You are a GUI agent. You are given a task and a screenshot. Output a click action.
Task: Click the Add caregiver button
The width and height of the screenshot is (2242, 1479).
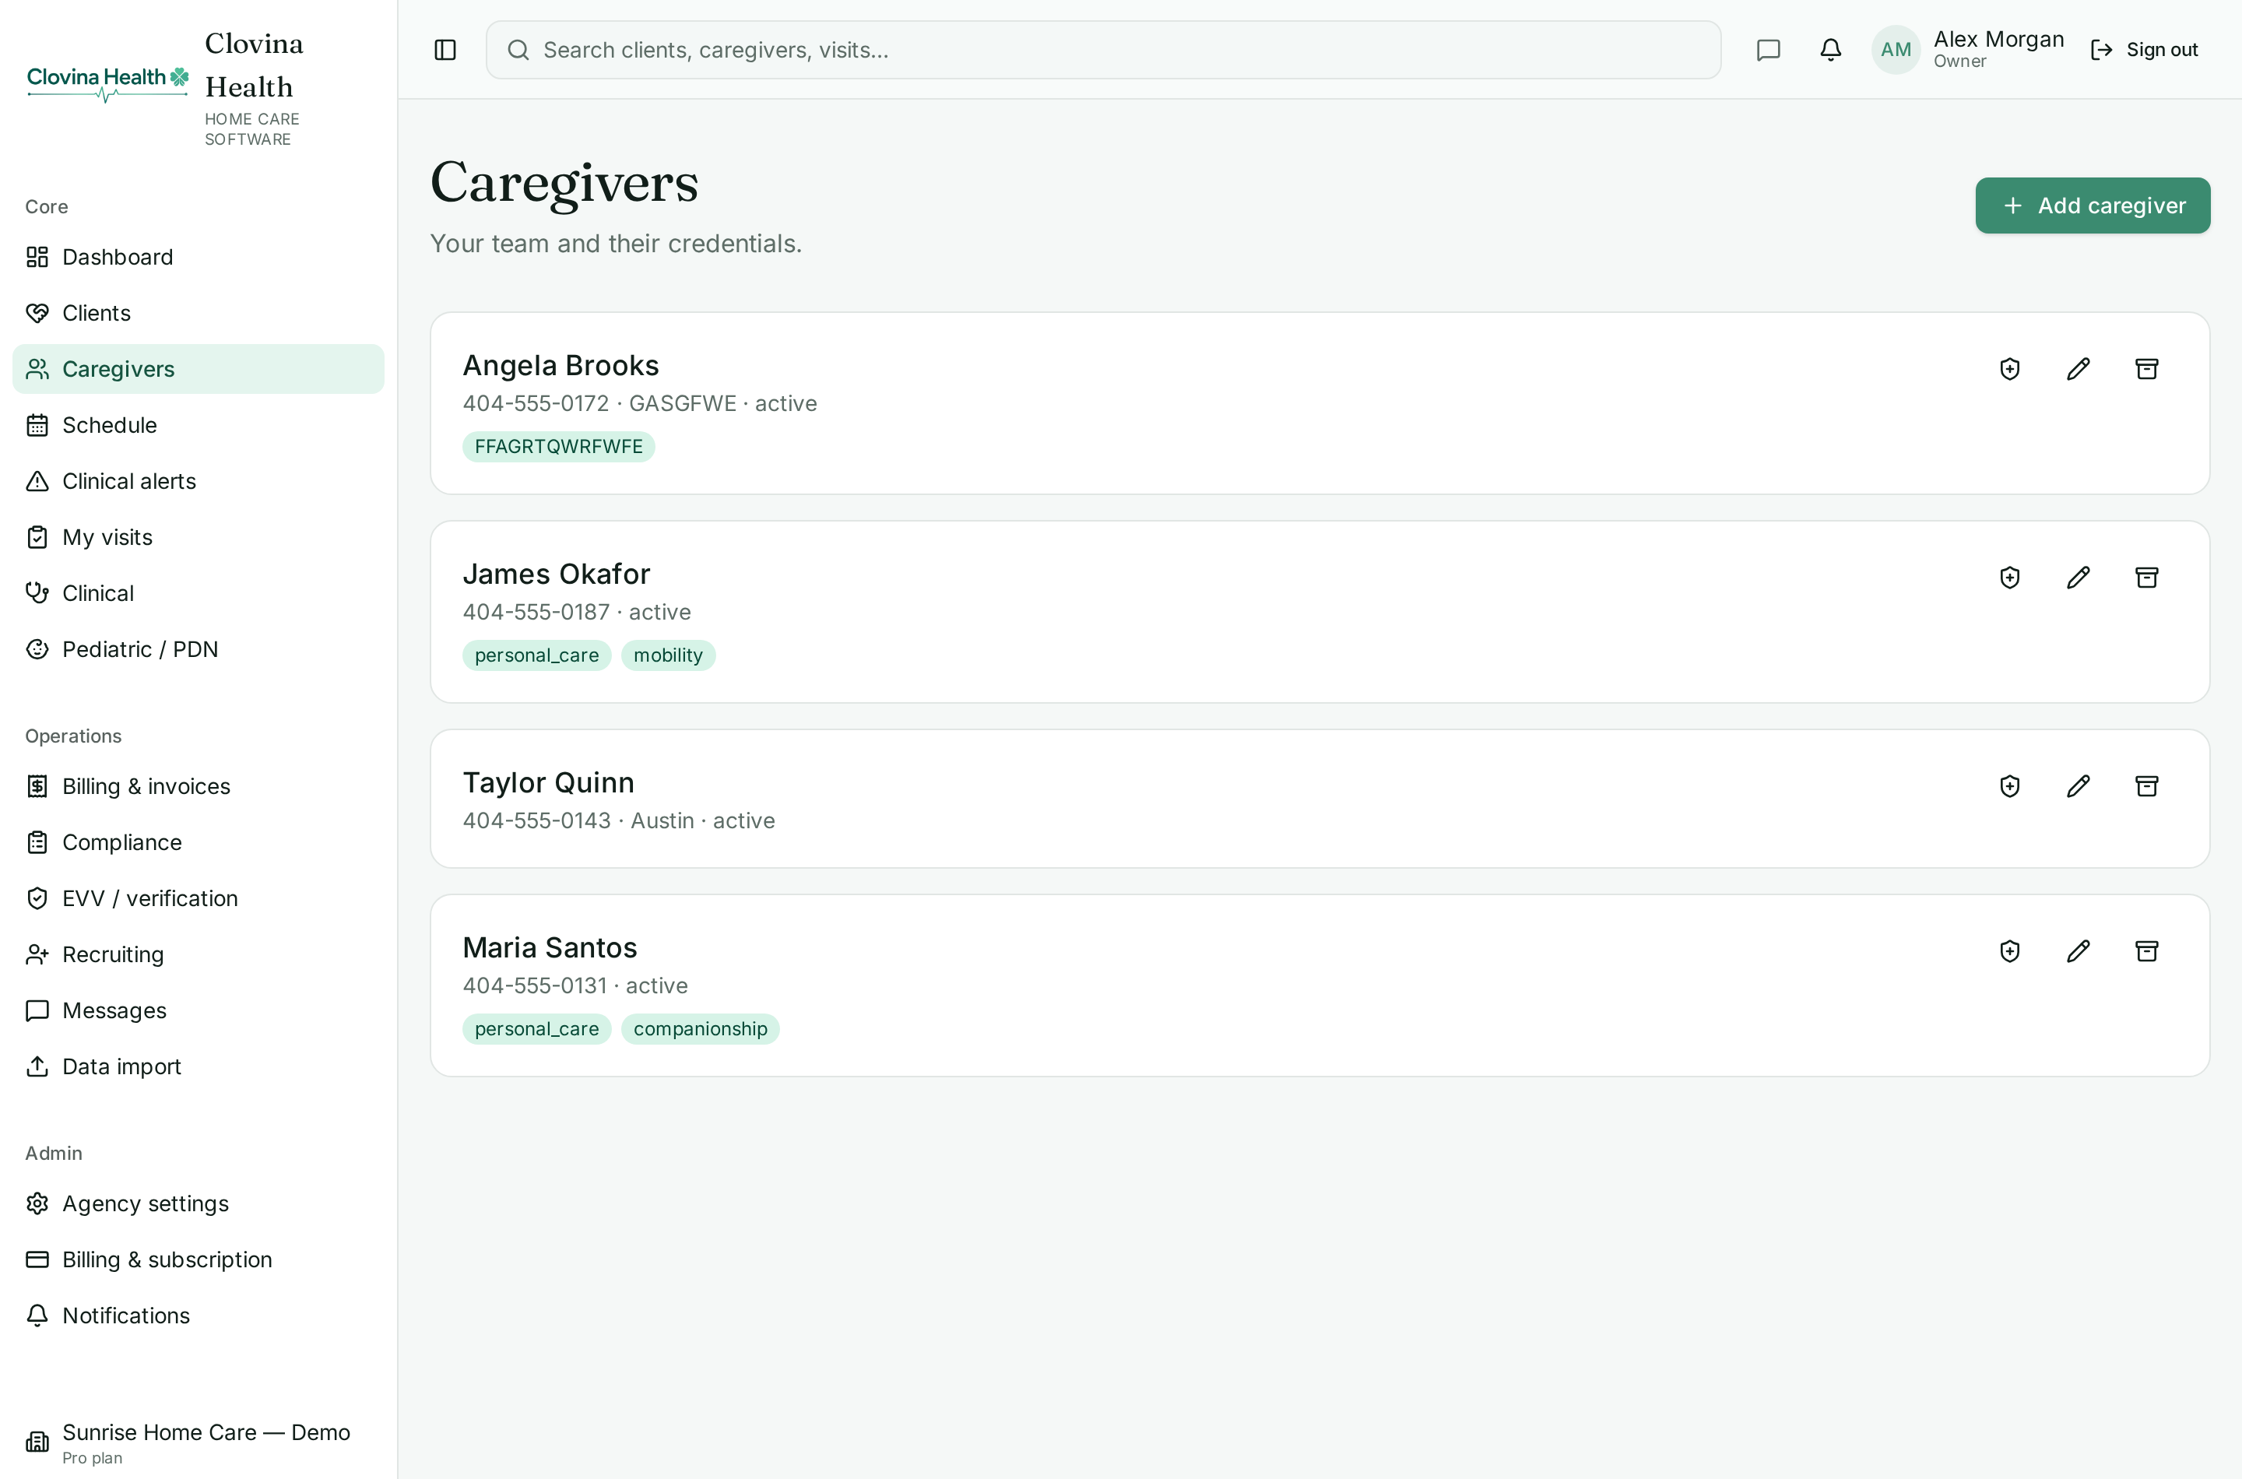point(2092,206)
